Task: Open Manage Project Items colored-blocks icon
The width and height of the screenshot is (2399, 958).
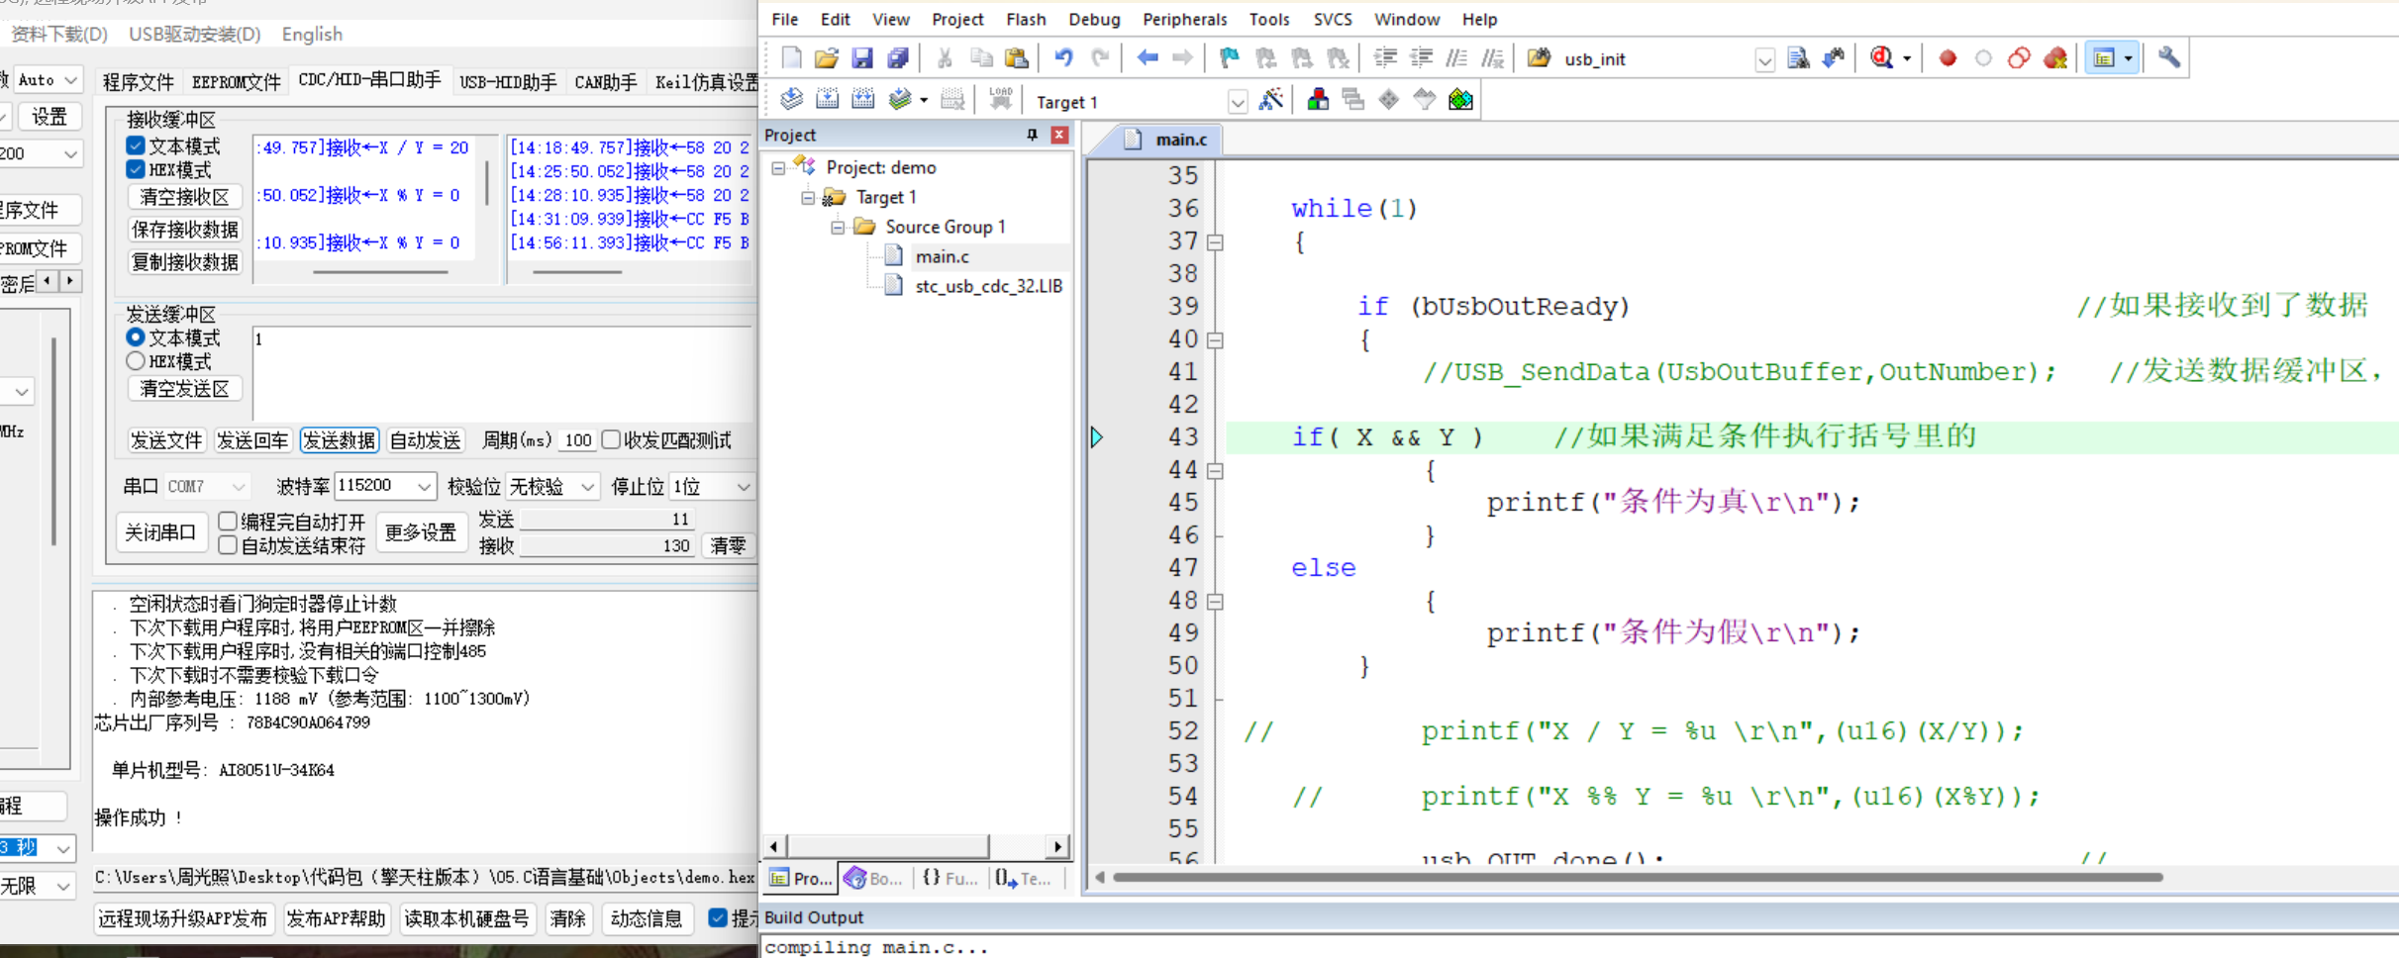Action: [x=1318, y=99]
